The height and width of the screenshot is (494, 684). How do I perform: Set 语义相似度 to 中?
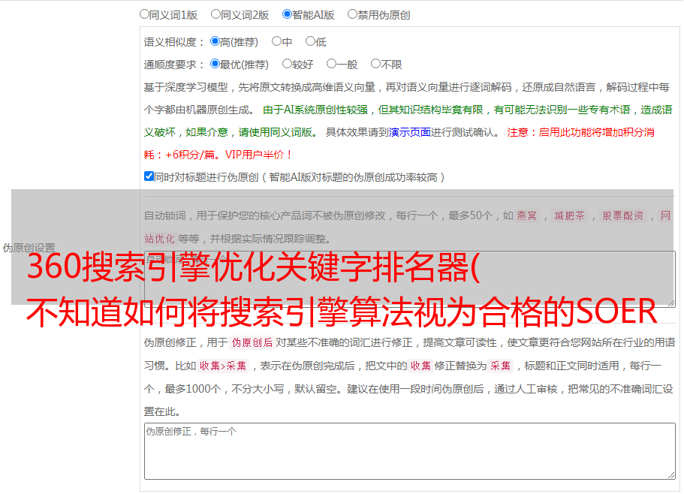(x=276, y=41)
